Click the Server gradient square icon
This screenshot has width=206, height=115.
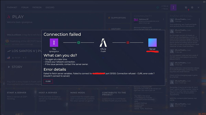(152, 42)
